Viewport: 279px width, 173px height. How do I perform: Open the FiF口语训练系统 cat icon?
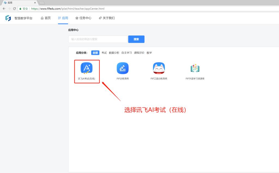tap(159, 68)
